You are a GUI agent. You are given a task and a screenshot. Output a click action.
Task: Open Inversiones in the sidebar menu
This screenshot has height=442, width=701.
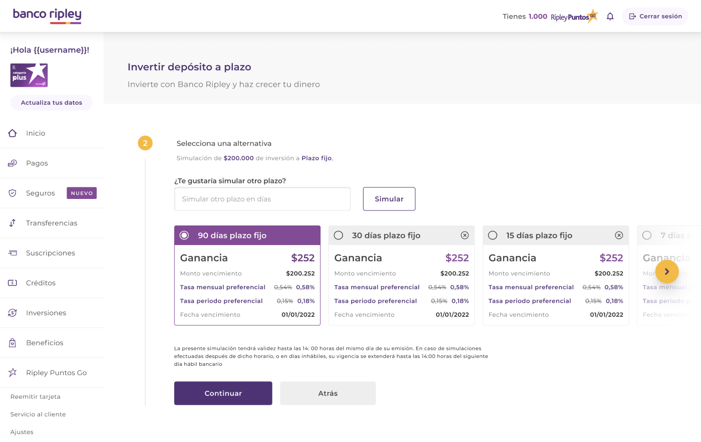[x=46, y=313]
